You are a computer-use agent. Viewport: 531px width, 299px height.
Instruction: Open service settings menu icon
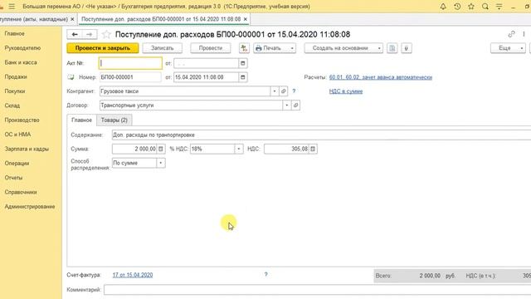pyautogui.click(x=499, y=7)
